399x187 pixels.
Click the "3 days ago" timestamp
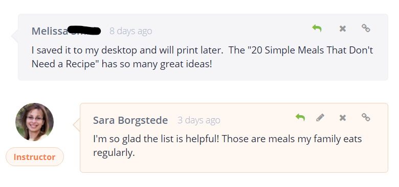199,120
